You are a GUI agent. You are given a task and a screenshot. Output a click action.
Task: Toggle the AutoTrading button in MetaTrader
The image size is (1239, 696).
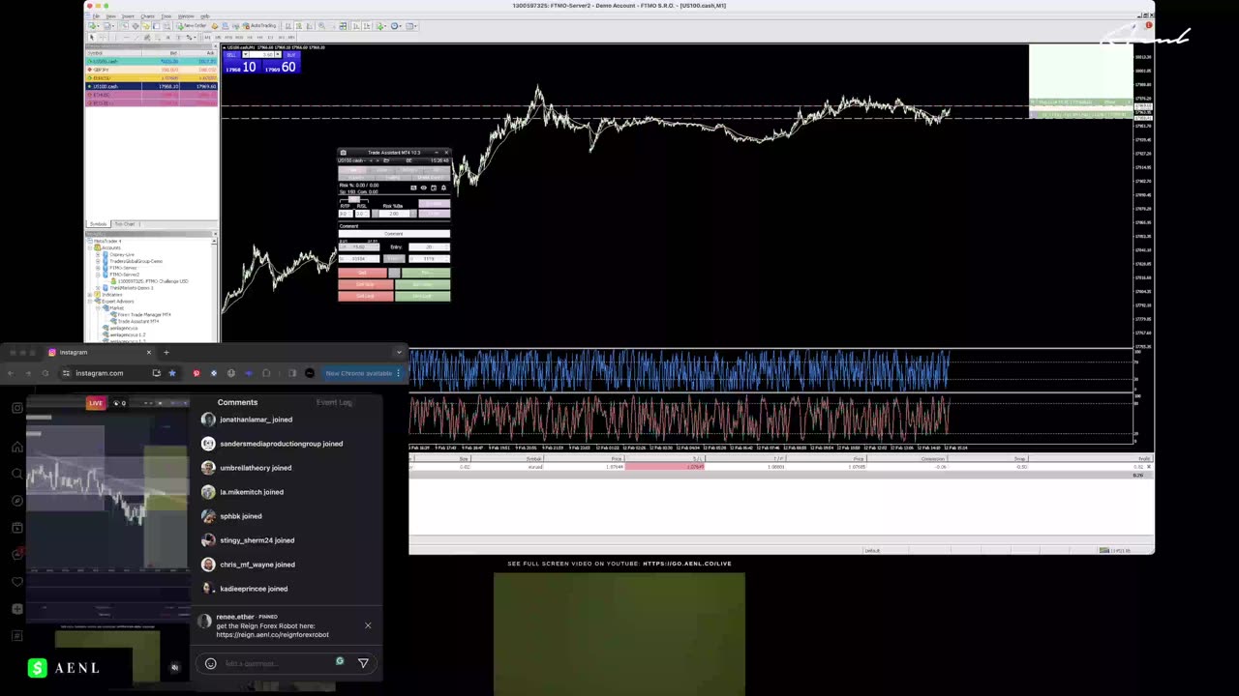click(x=258, y=26)
